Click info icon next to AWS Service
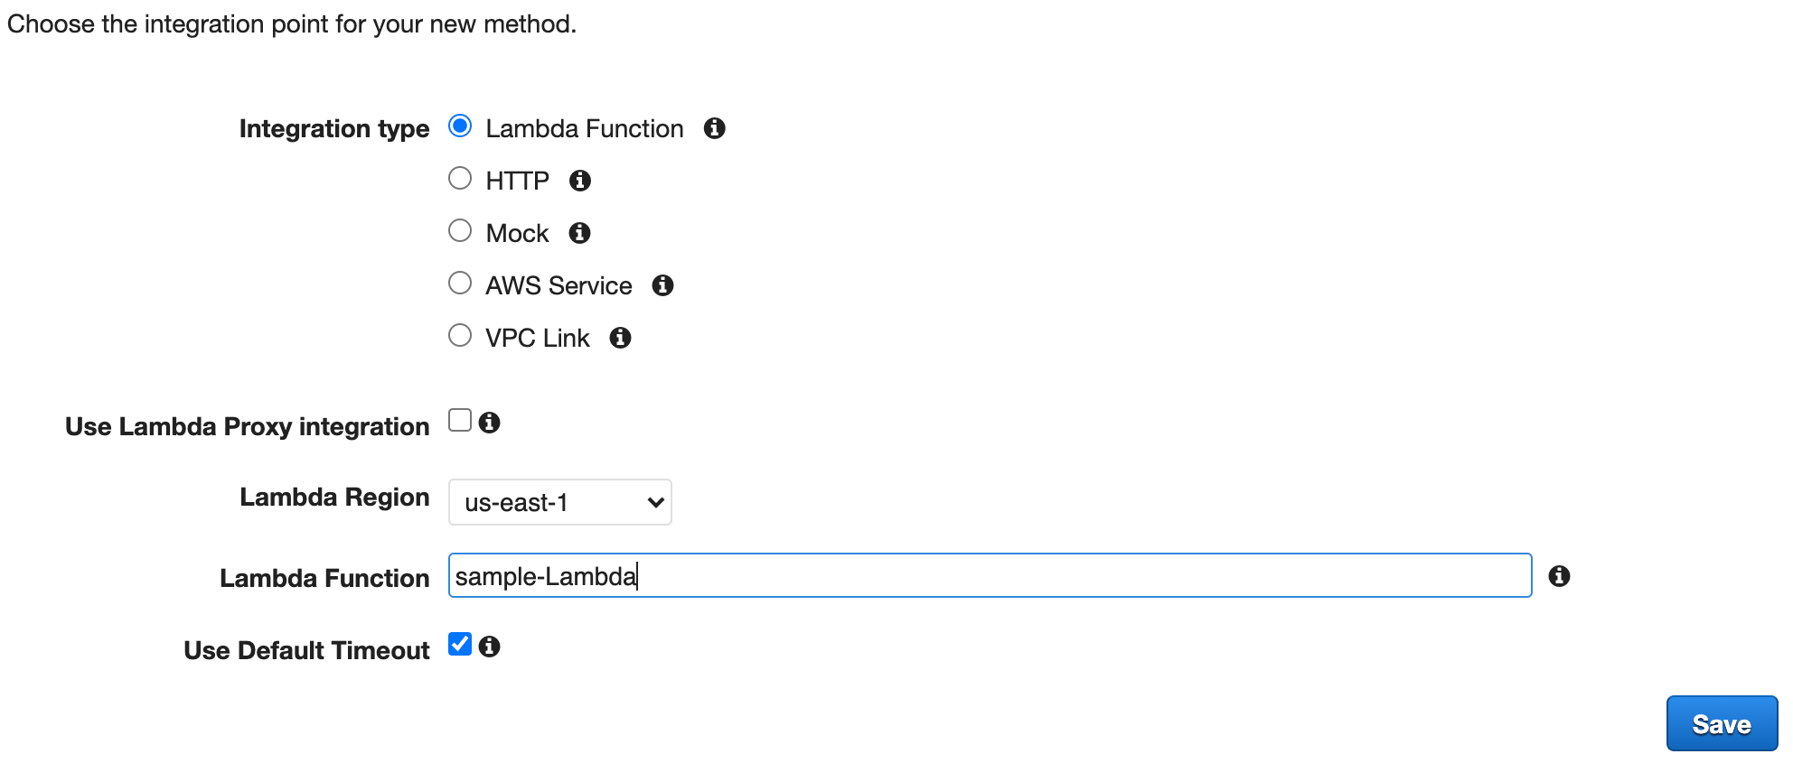Screen dimensions: 1793x782 click(662, 285)
